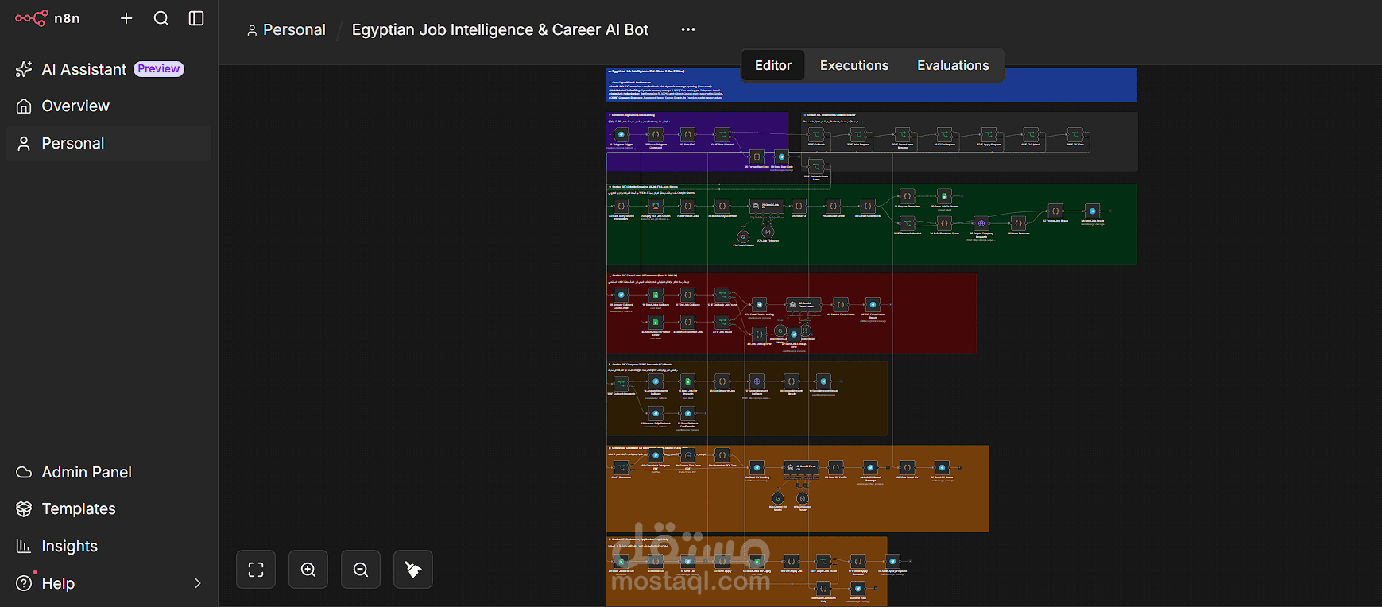Image resolution: width=1382 pixels, height=607 pixels.
Task: Click Personal breadcrumb in header
Action: [286, 29]
